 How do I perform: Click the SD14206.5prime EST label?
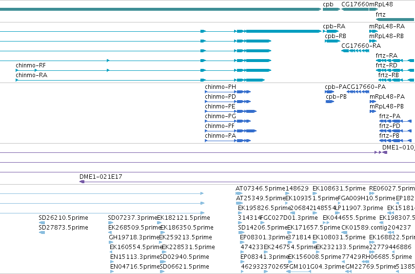click(262, 228)
